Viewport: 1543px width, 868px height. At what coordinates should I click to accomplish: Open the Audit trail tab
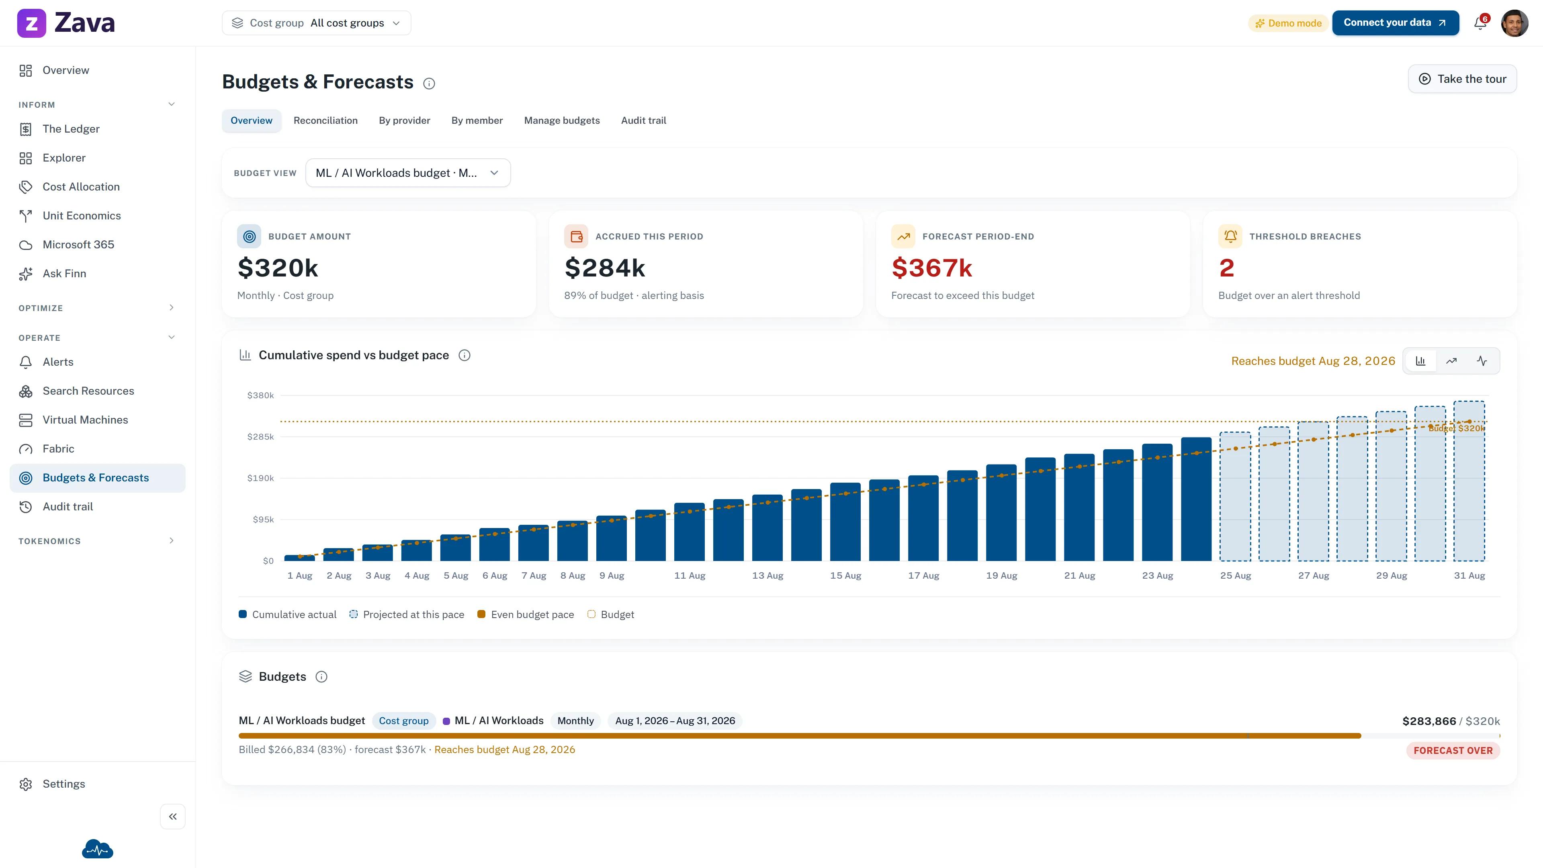(643, 121)
